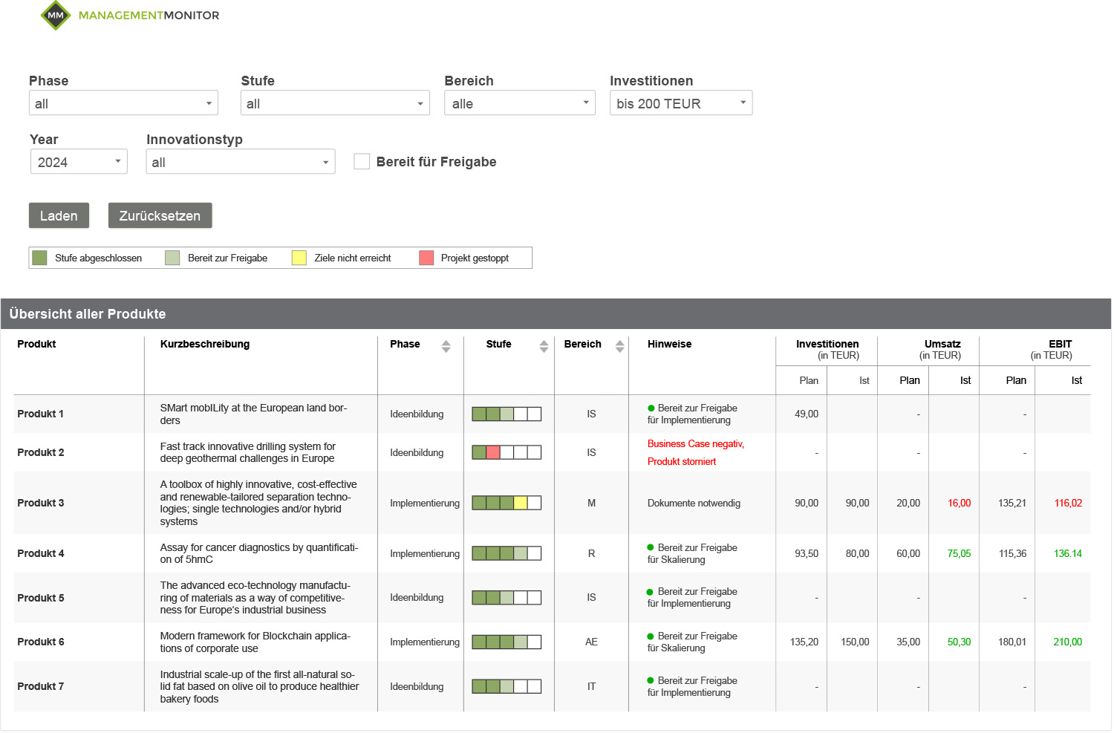This screenshot has width=1114, height=733.
Task: Click 'Dokumente notwendig' note for Produkt 3
Action: 694,503
